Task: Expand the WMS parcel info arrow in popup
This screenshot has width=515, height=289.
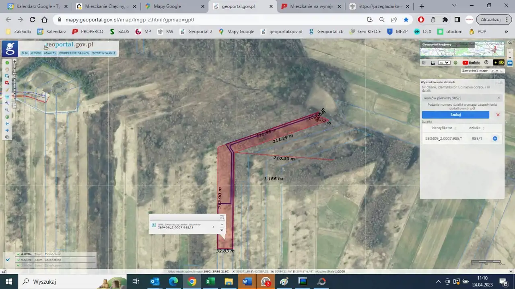Action: point(213,227)
